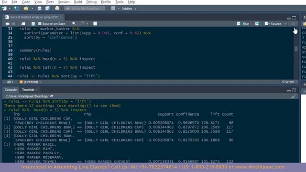
Task: Click the code tools magic wand
Action: 82,23
